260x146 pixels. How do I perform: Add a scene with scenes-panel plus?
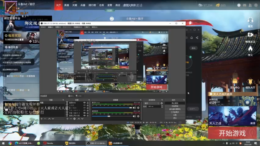tap(42, 119)
